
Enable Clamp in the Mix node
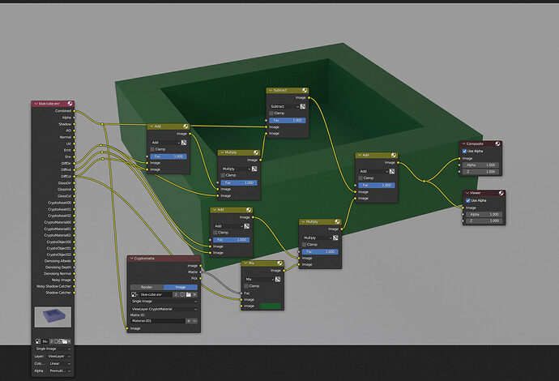point(246,286)
